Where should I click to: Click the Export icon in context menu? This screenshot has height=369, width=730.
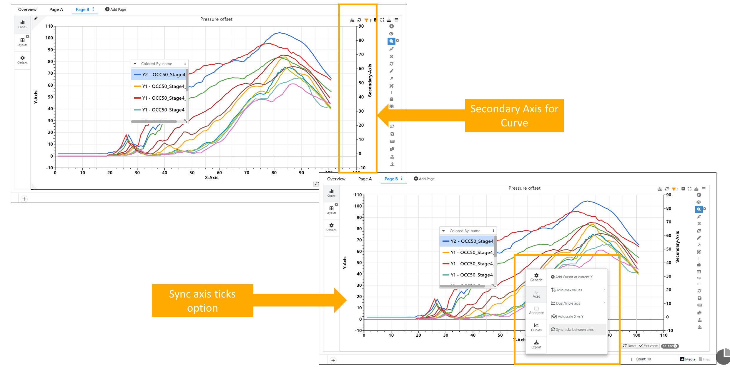point(536,343)
